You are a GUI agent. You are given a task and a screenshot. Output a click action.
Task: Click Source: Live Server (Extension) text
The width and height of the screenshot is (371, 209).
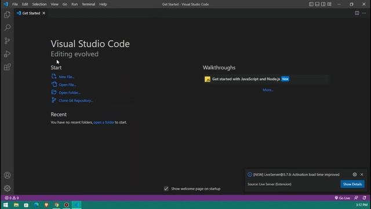[269, 184]
